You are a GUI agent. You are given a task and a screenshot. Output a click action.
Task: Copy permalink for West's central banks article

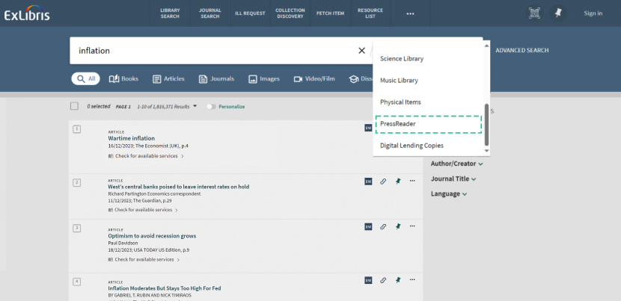383,181
